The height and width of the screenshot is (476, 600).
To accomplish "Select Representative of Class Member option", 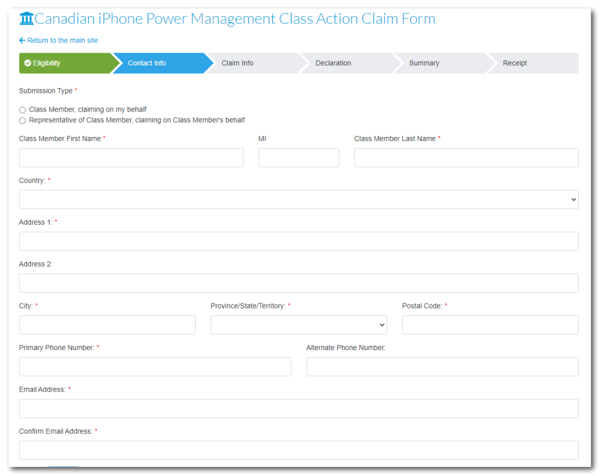I will tap(23, 121).
